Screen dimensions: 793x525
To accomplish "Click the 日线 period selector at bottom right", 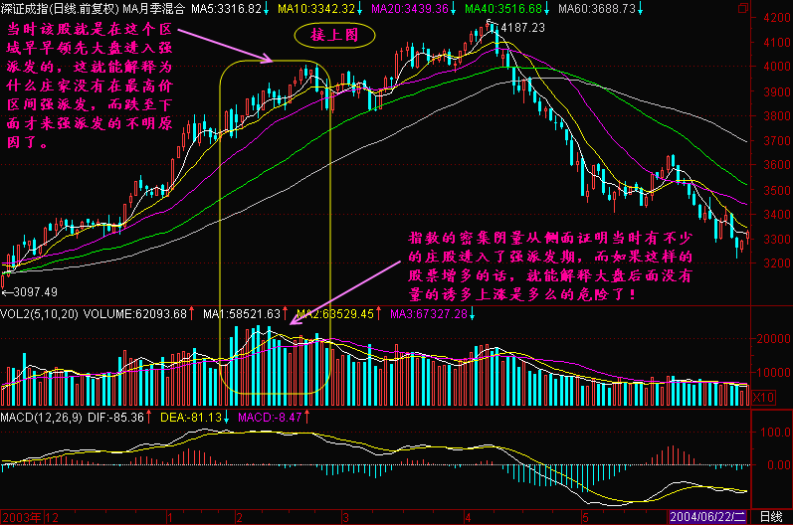I will tap(770, 517).
